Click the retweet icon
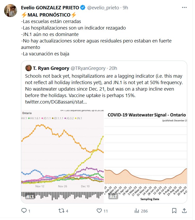The image size is (195, 220). pyautogui.click(x=62, y=211)
